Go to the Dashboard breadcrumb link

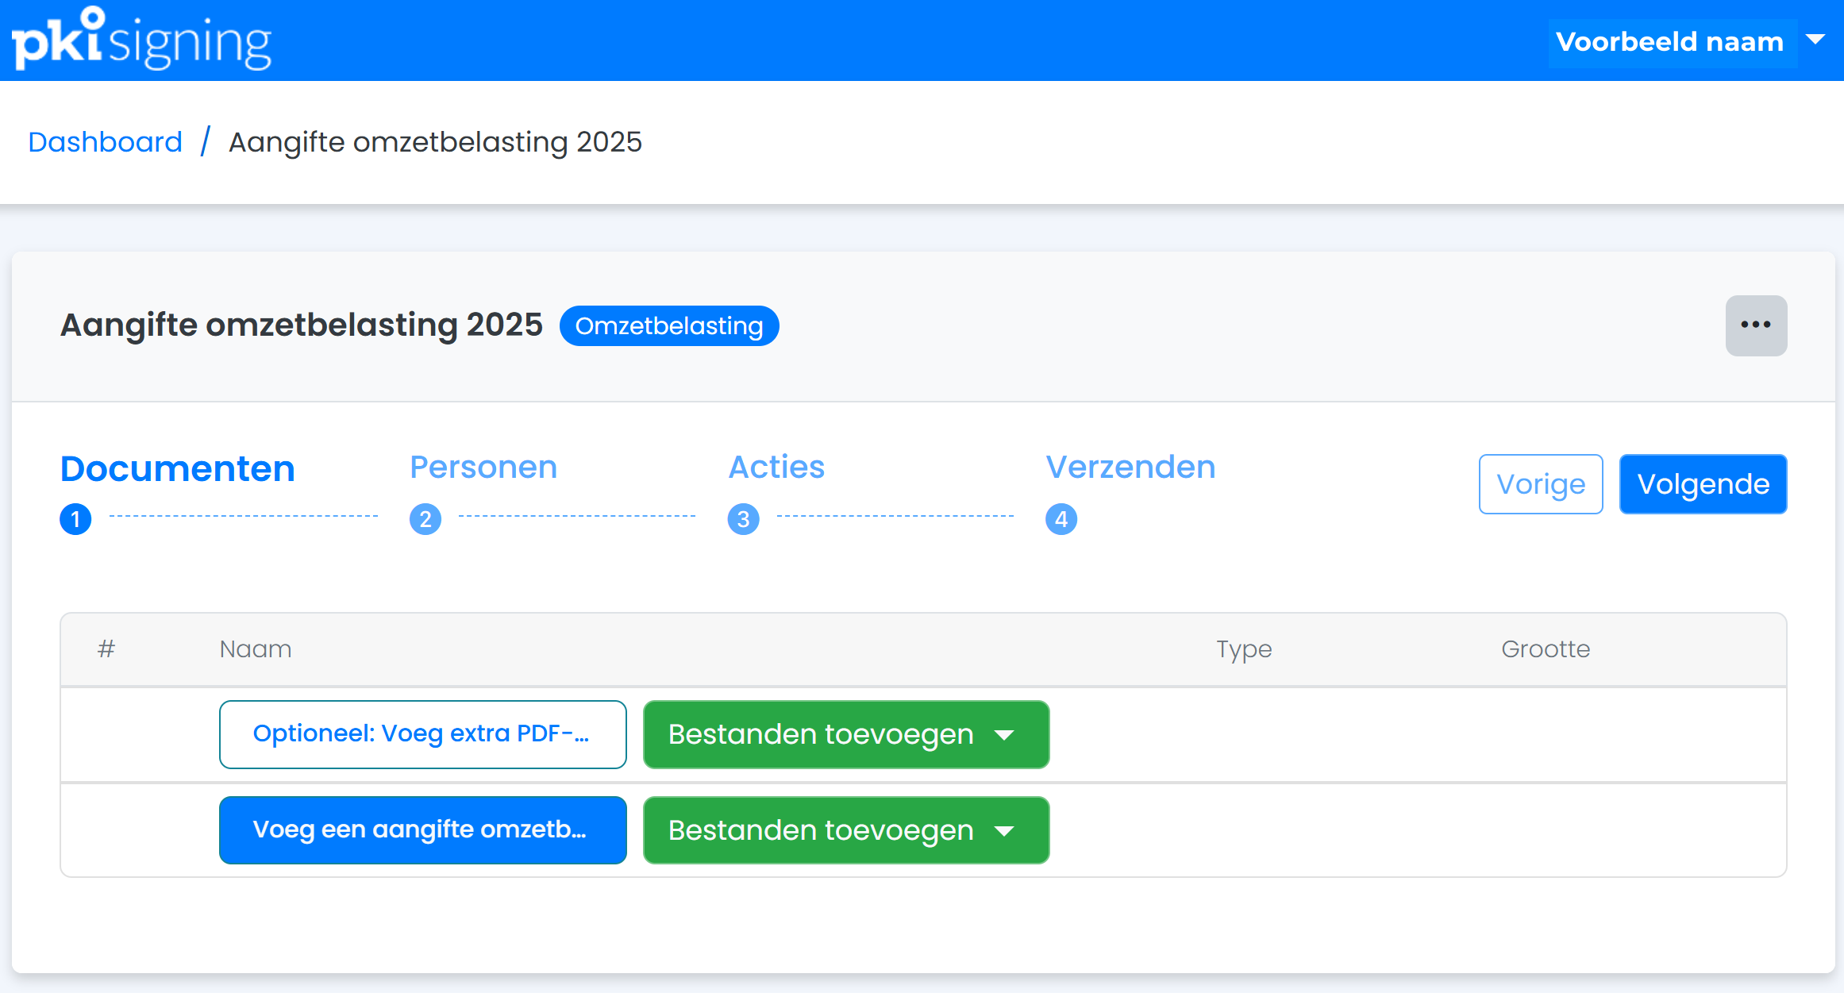point(106,142)
